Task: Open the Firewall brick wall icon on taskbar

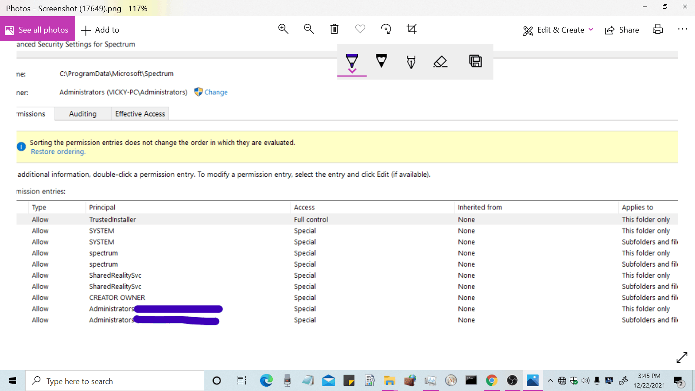Action: pyautogui.click(x=410, y=381)
